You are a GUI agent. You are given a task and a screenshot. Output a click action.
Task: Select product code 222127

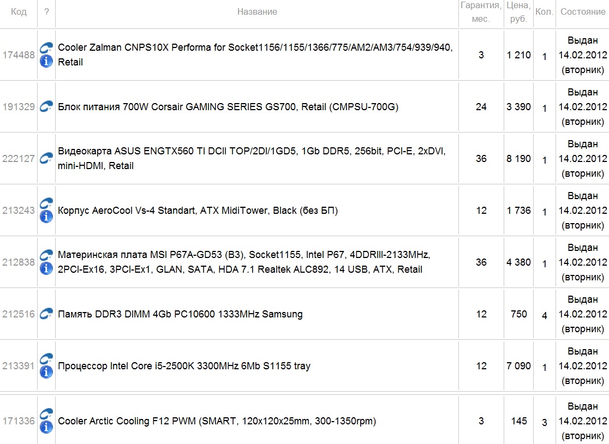tap(19, 159)
